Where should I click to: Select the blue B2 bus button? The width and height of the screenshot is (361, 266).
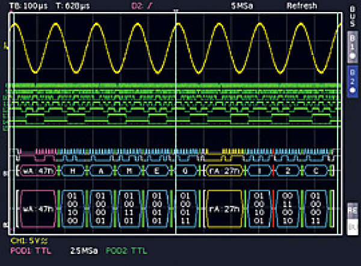(x=352, y=81)
